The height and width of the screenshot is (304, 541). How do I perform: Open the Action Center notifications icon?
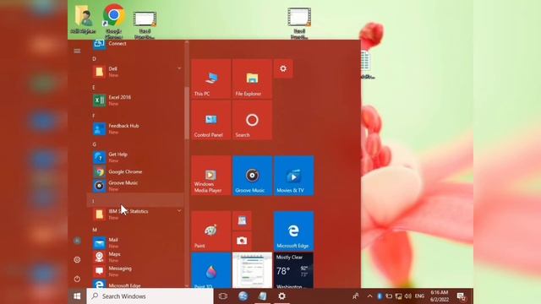(x=462, y=296)
